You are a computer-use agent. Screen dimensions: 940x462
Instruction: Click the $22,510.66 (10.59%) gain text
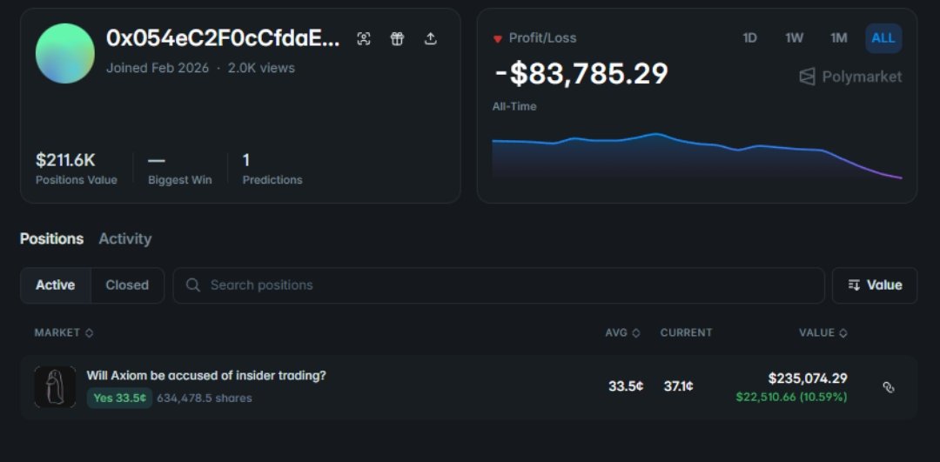click(791, 397)
